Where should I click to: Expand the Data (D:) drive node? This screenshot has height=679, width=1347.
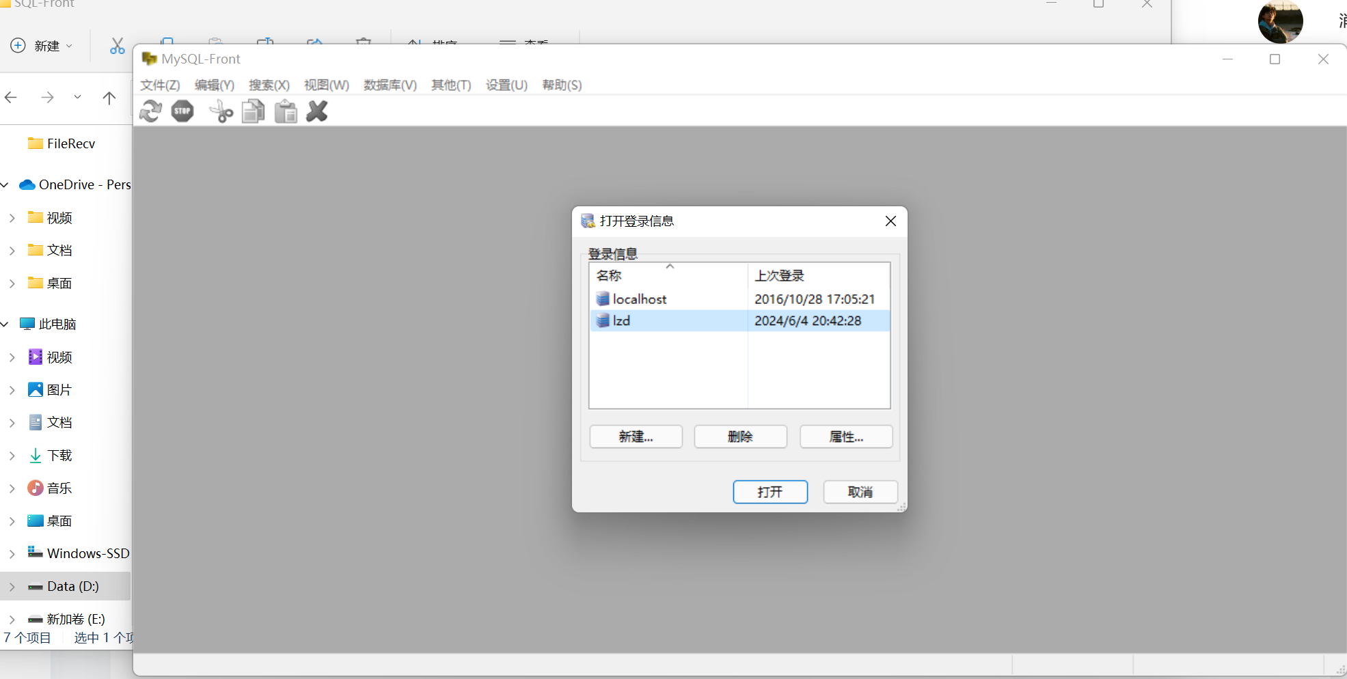[12, 587]
